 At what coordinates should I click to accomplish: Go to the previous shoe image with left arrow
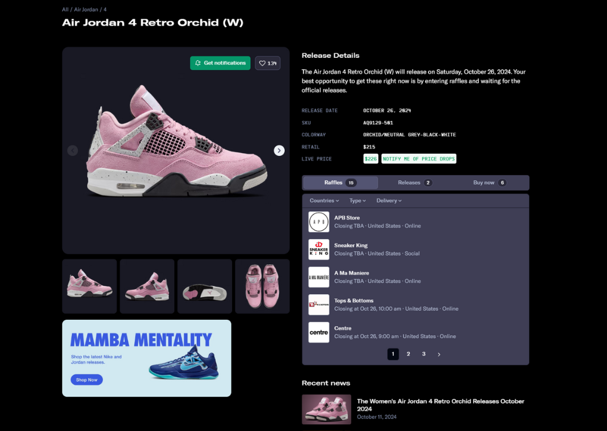(73, 150)
